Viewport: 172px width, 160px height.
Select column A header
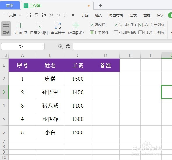coord(22,55)
